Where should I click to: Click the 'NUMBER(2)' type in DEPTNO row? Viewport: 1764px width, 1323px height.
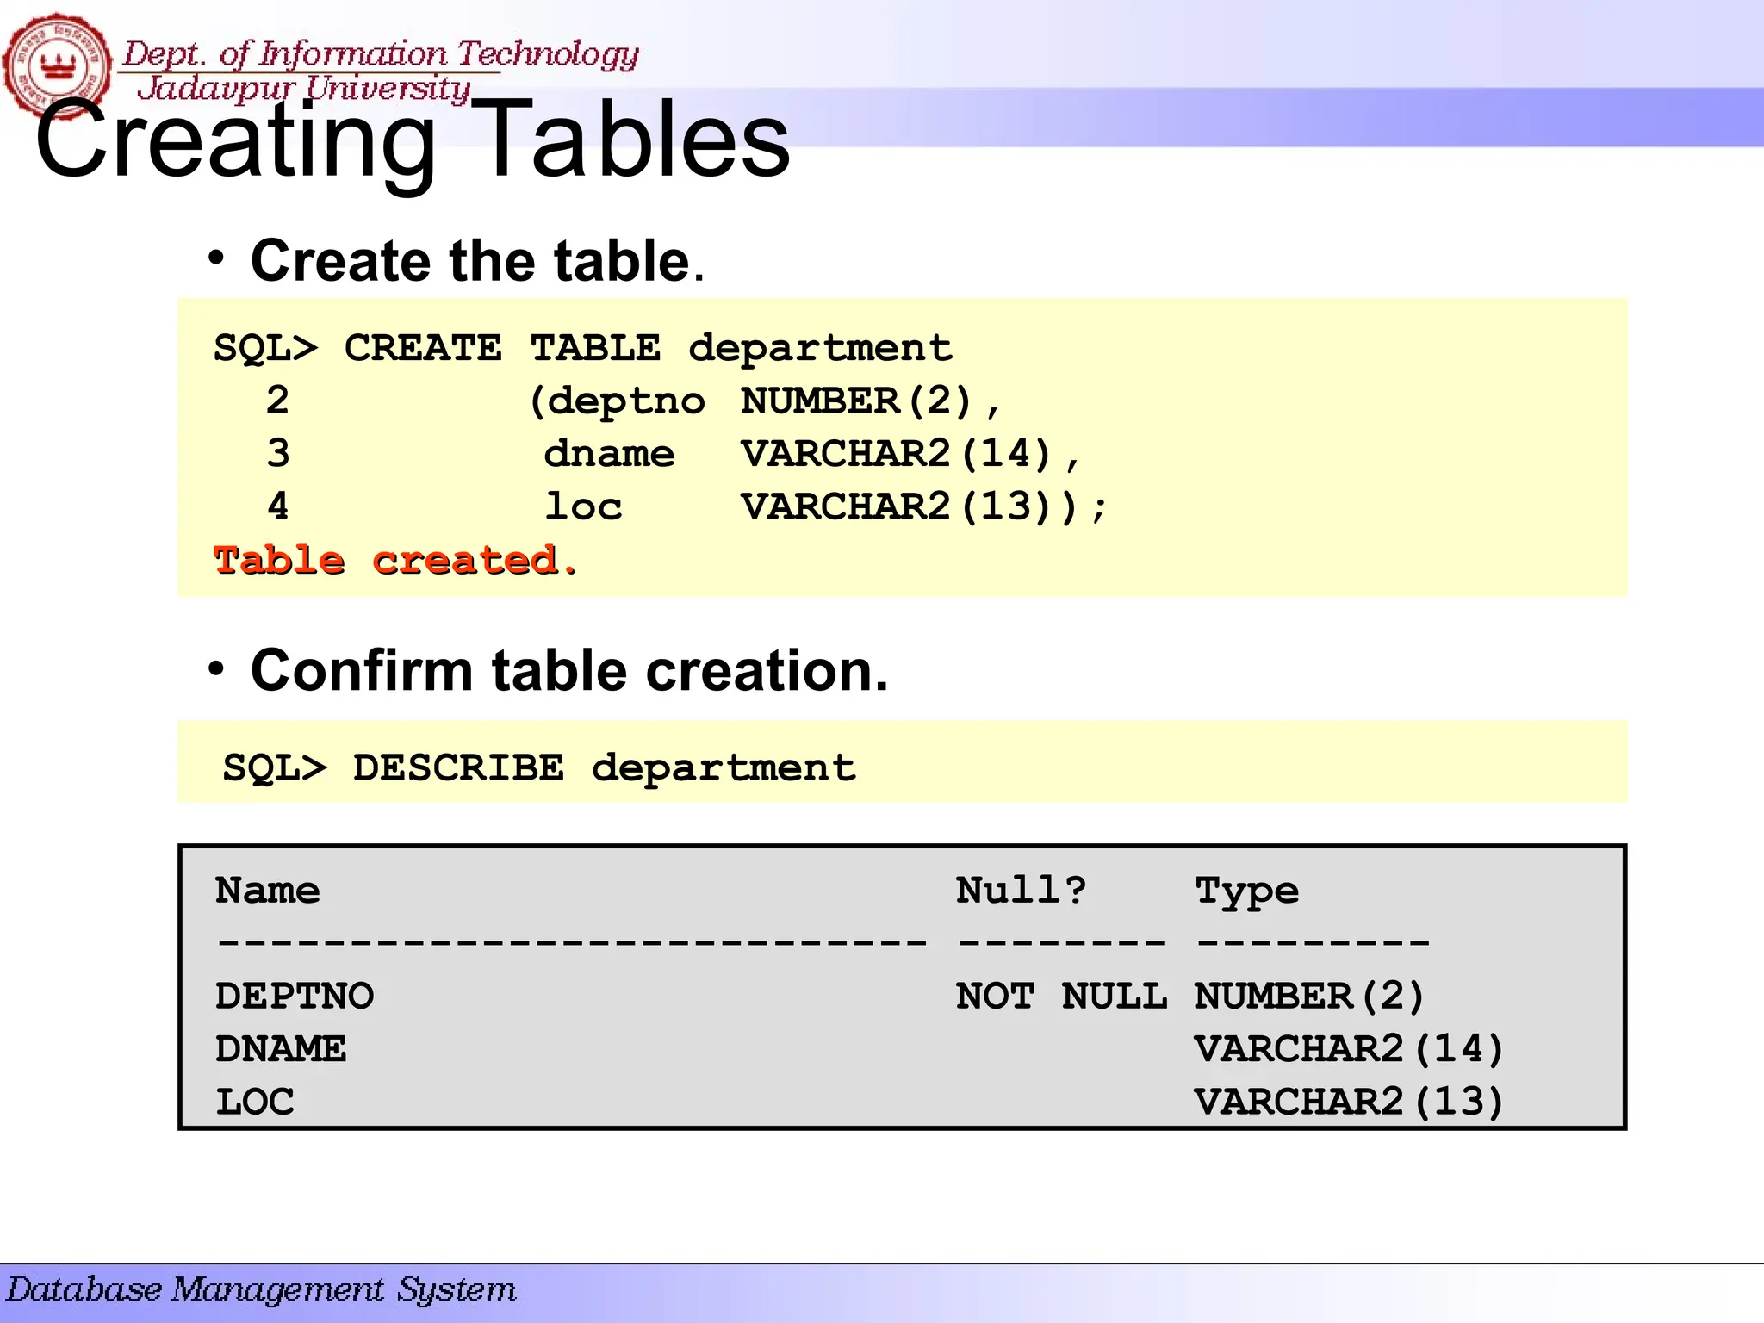coord(1310,997)
